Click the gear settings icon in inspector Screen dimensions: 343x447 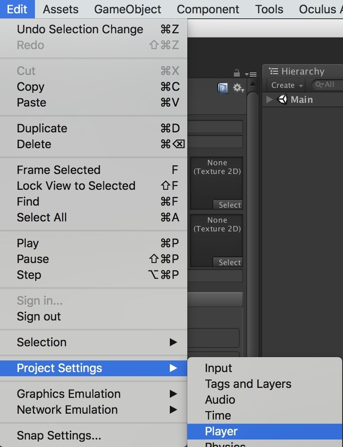pyautogui.click(x=238, y=88)
